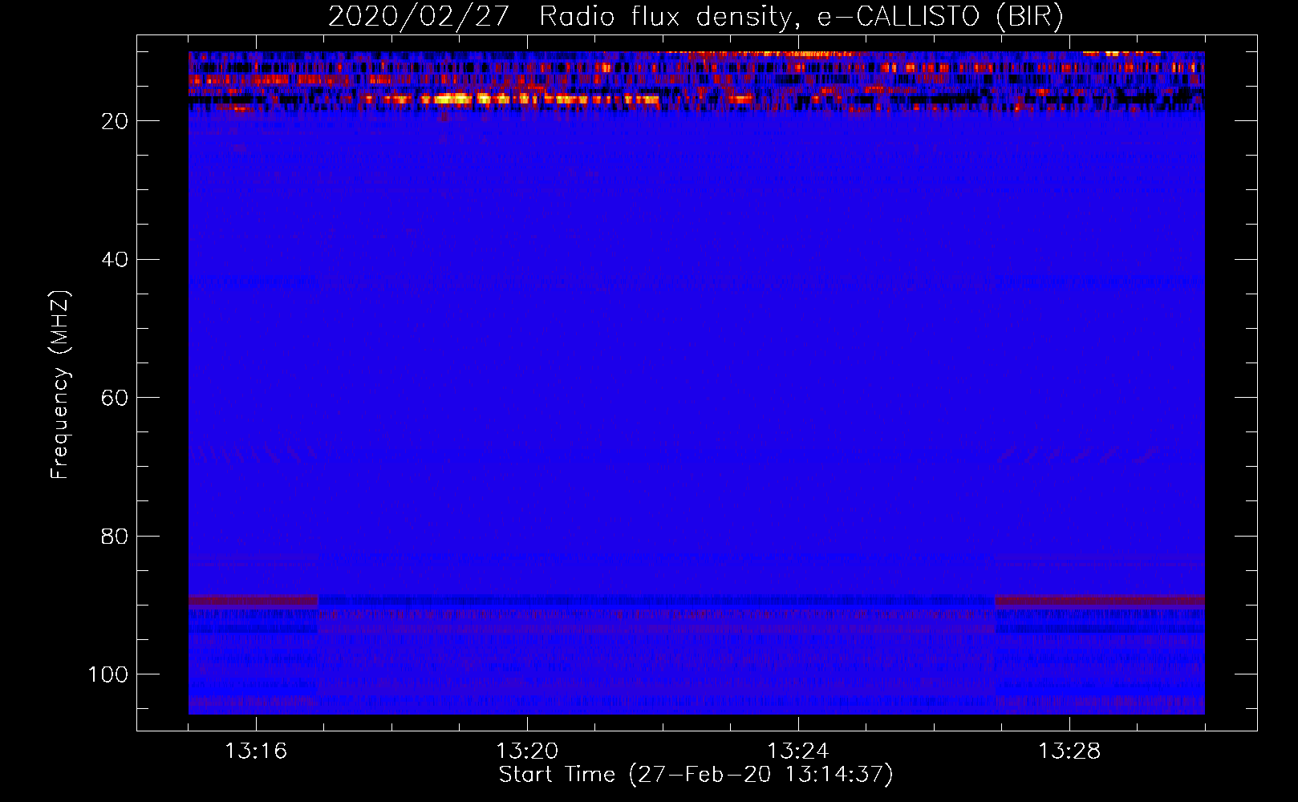Click the 100 frequency tick label

pyautogui.click(x=108, y=674)
